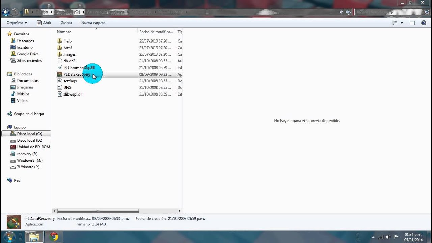Open the Organizar menu
The height and width of the screenshot is (243, 432).
17,23
